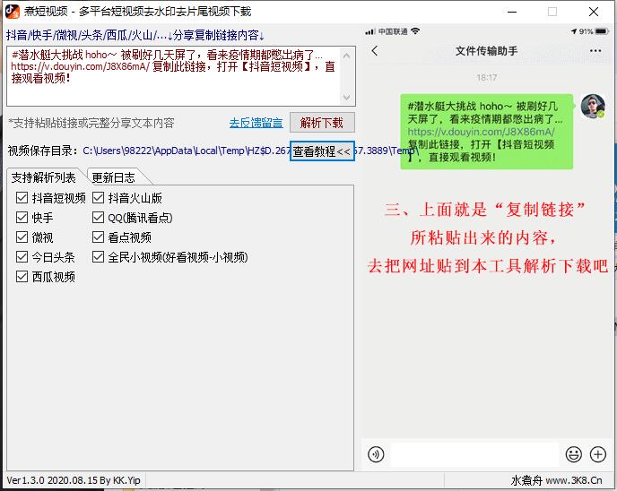617x491 pixels.
Task: Toggle the 今日头条 checkbox
Action: pos(22,257)
